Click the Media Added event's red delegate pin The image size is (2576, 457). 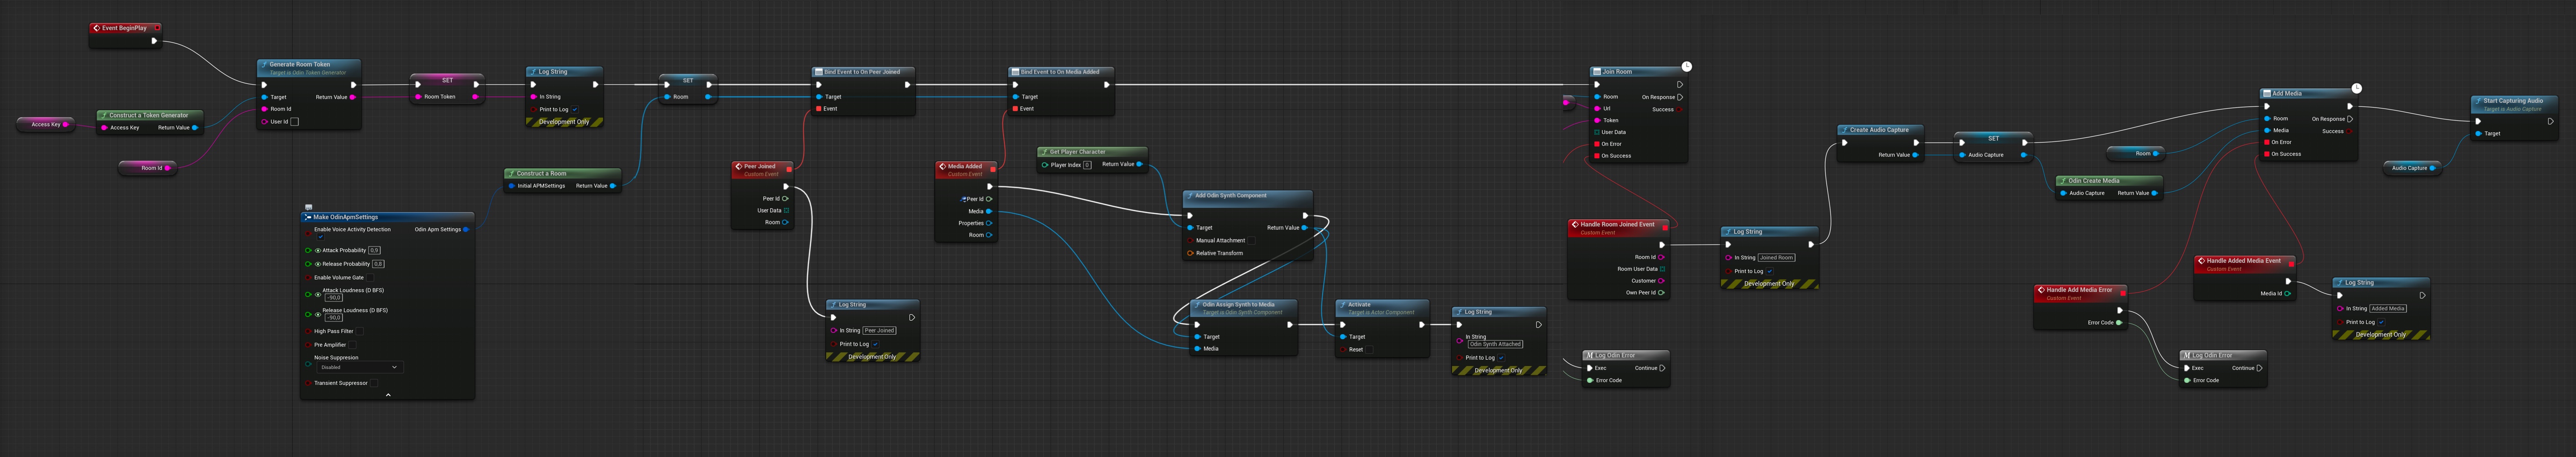(992, 169)
